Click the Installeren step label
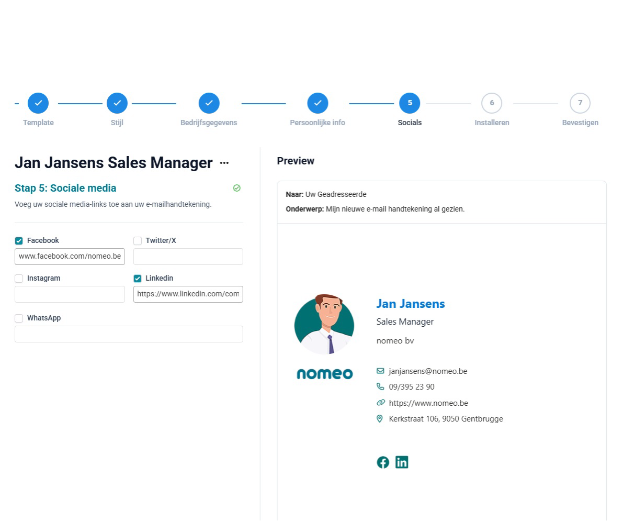Image resolution: width=623 pixels, height=521 pixels. (492, 123)
